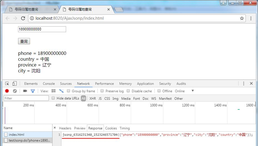Filter requests by Media
The height and width of the screenshot is (146, 258).
(126, 99)
